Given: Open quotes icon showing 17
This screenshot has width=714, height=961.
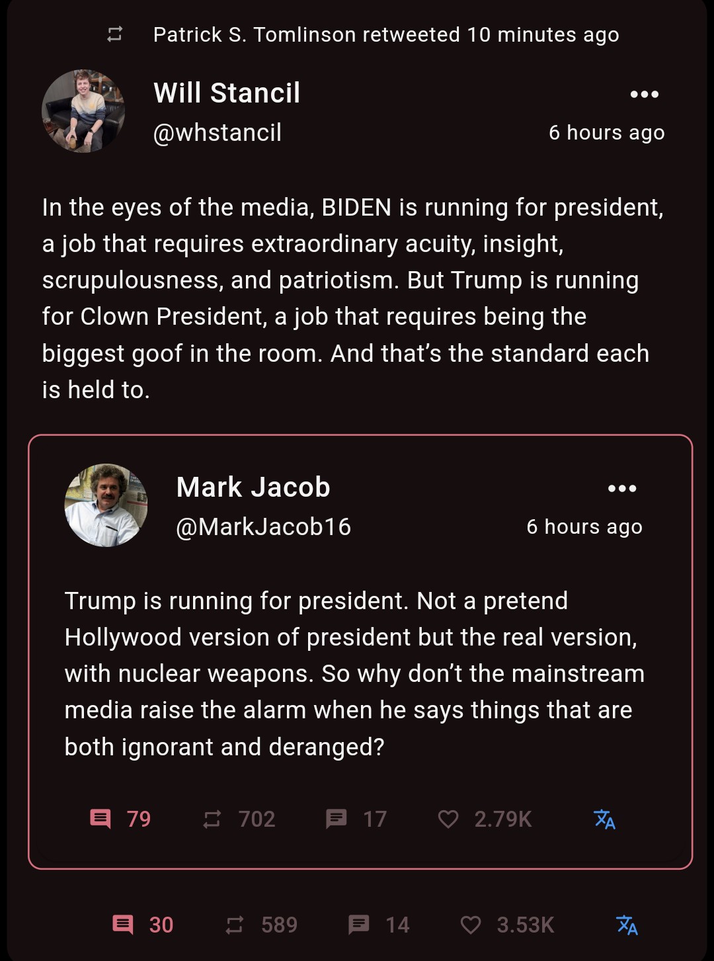Looking at the screenshot, I should coord(356,819).
